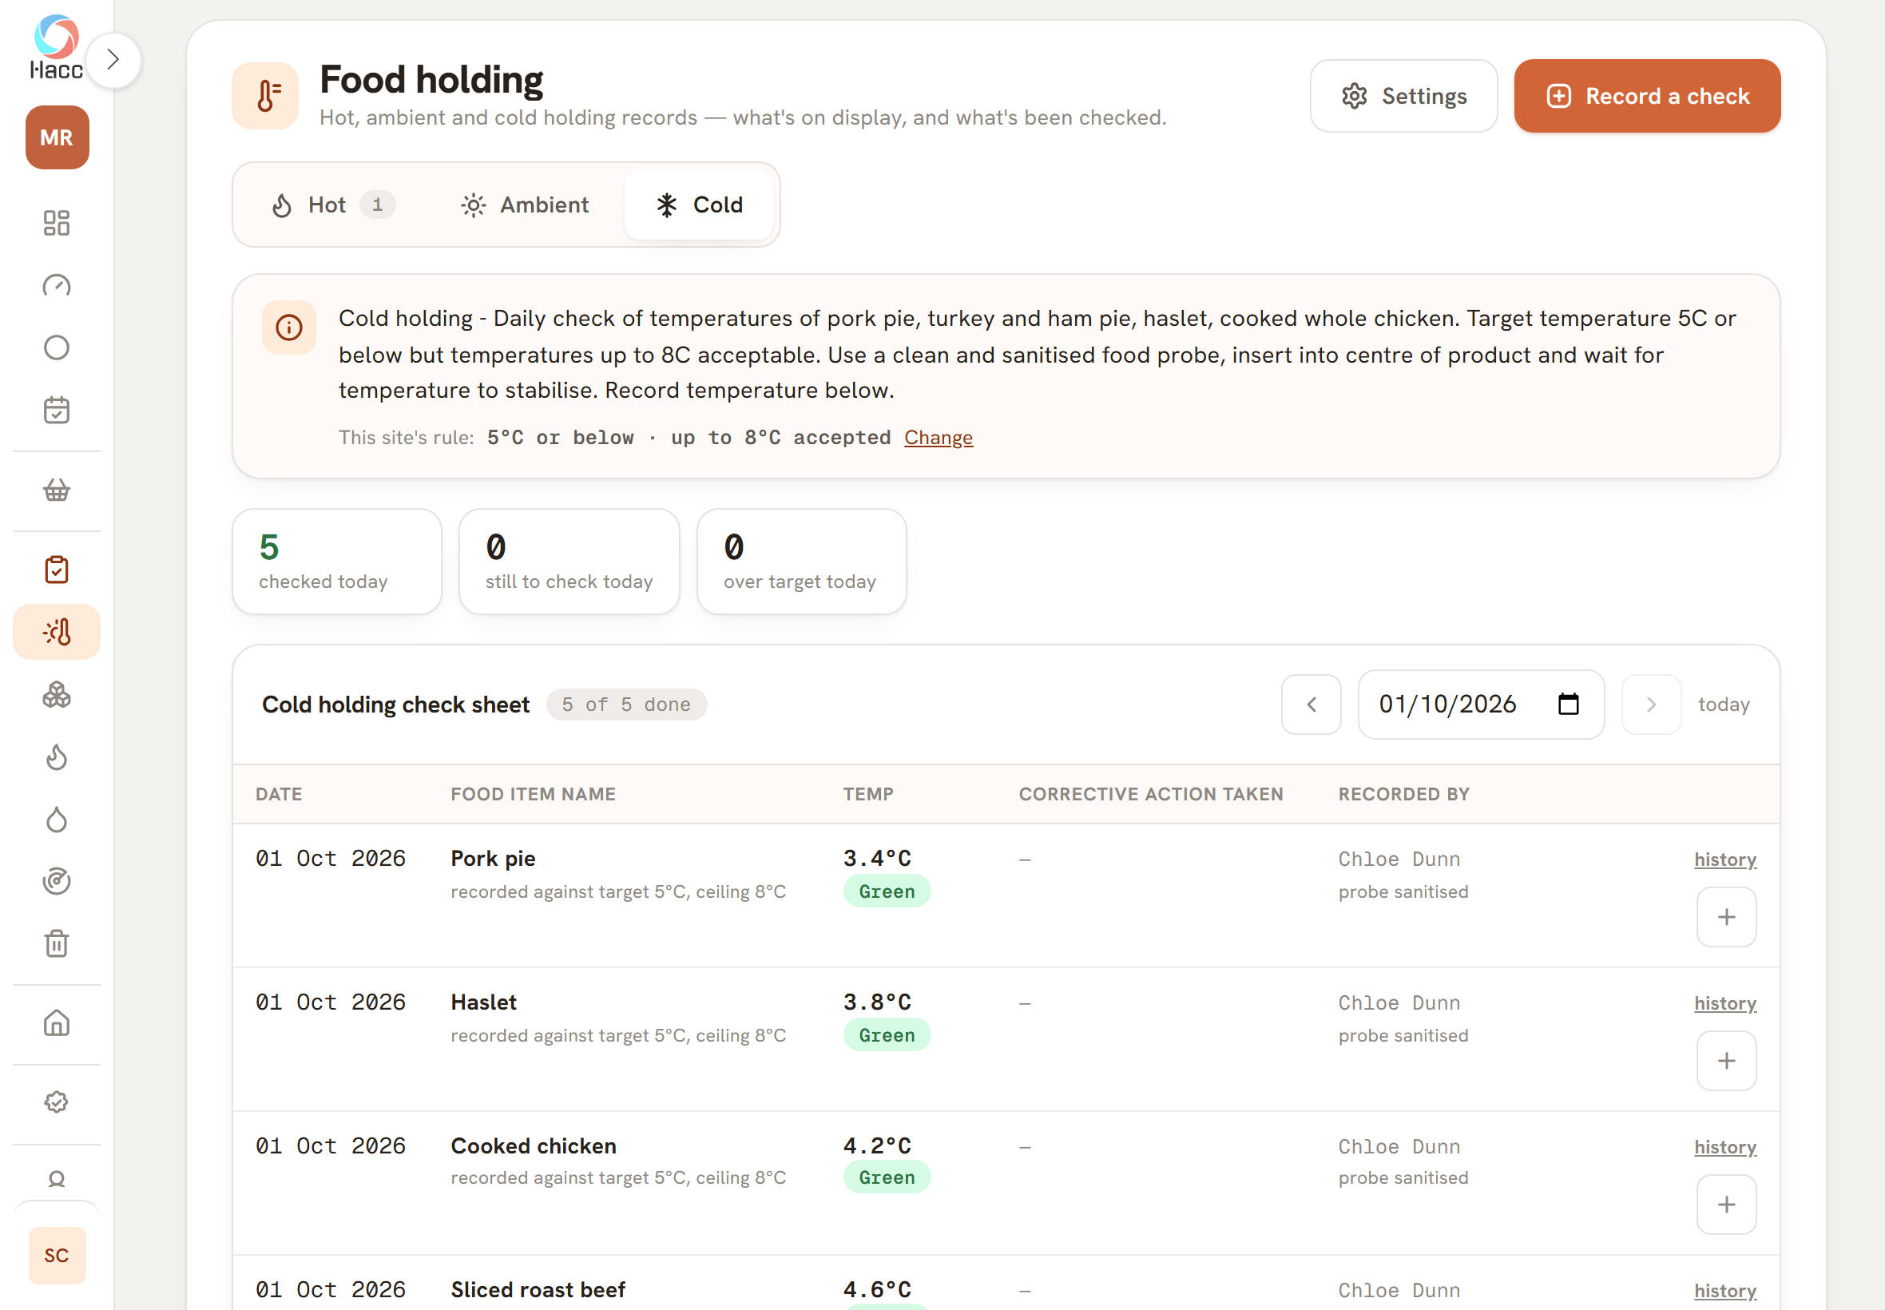This screenshot has width=1885, height=1310.
Task: Open the stacked boxes icon in sidebar
Action: tap(57, 695)
